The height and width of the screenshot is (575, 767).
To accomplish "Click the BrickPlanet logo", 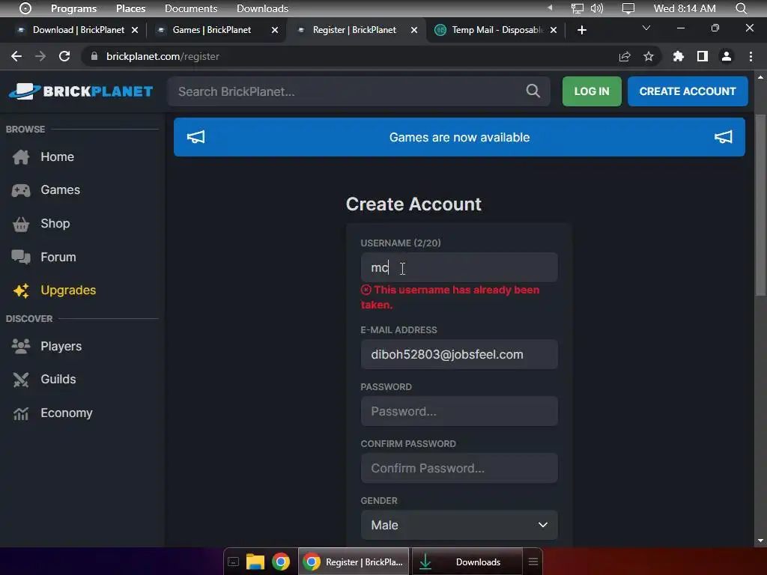I will [x=81, y=91].
